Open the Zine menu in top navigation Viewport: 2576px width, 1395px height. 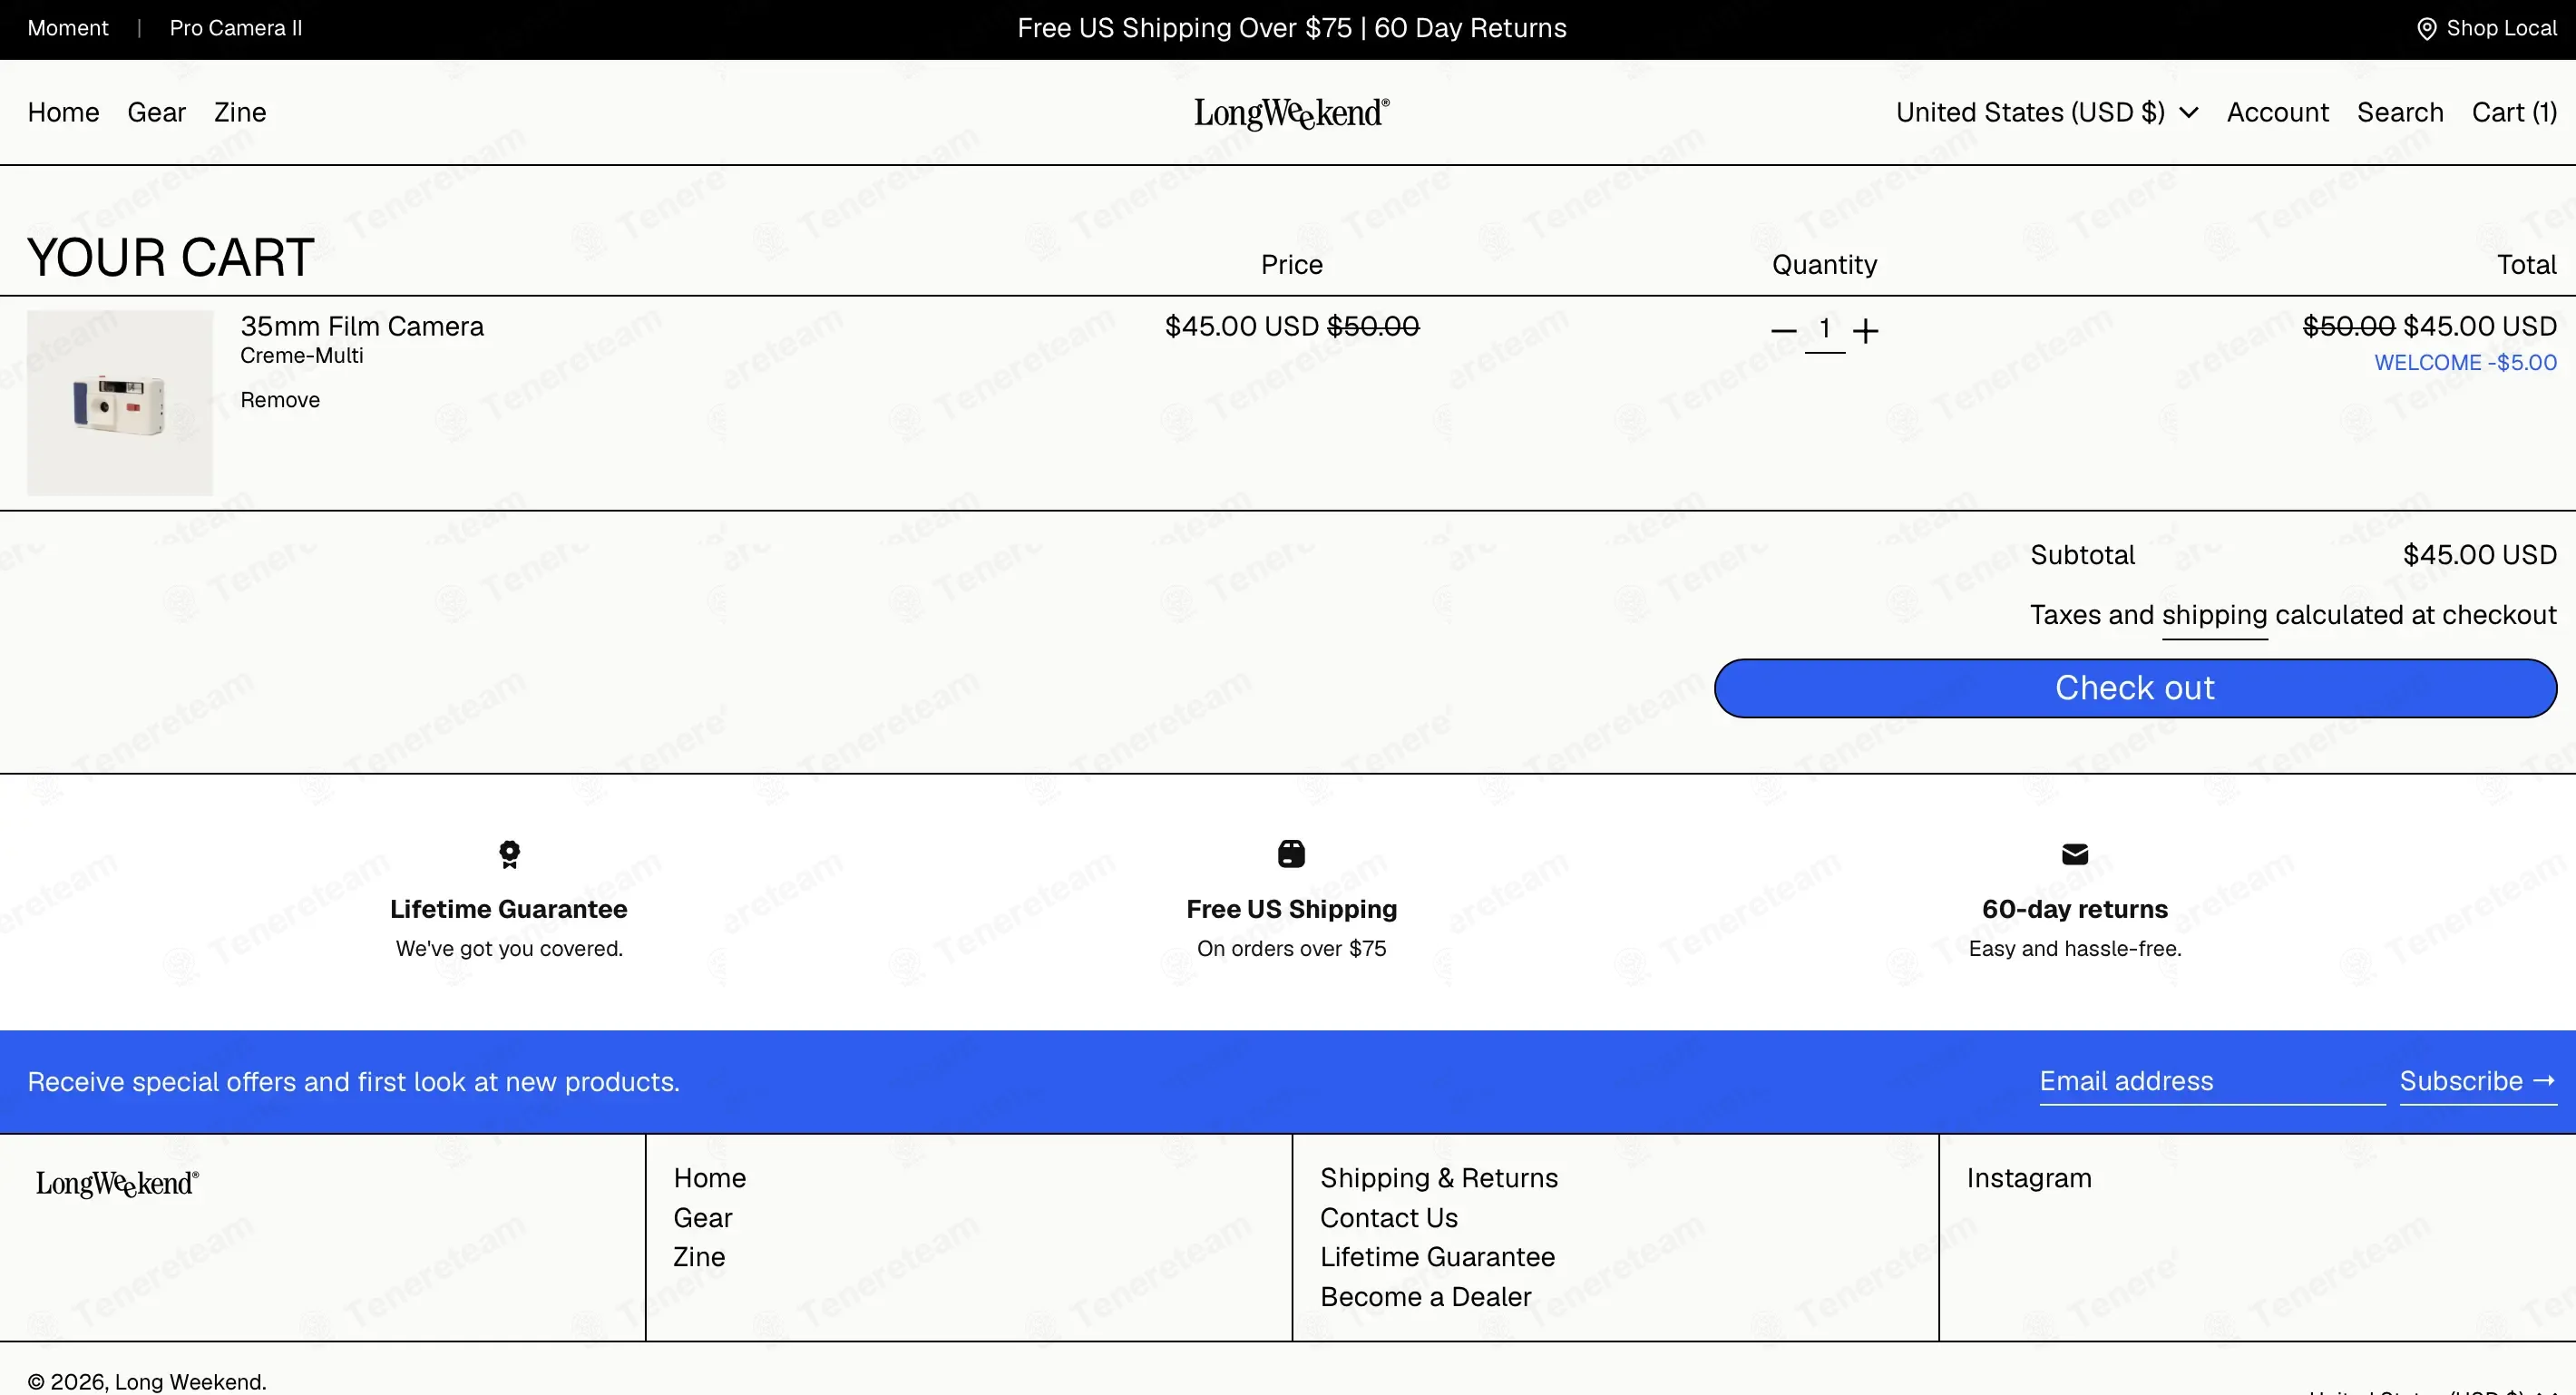point(240,112)
